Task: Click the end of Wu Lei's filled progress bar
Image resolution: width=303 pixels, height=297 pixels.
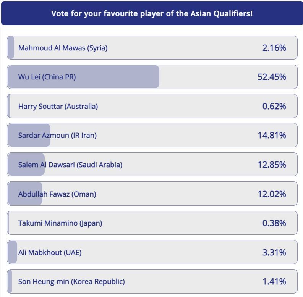Action: pyautogui.click(x=157, y=77)
